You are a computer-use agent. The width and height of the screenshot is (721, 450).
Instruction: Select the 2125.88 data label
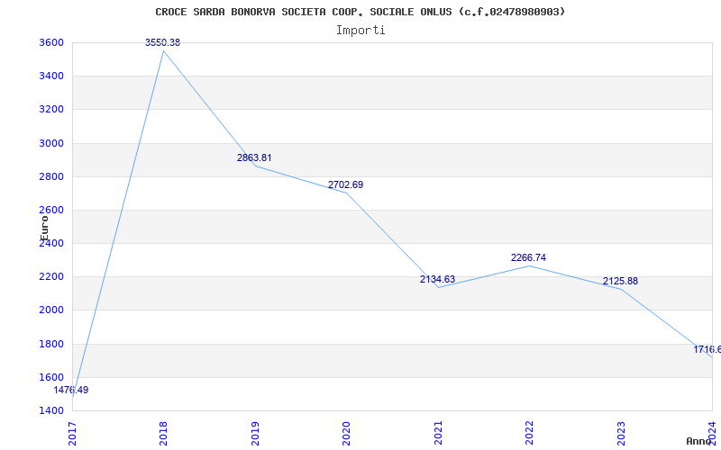tap(620, 281)
